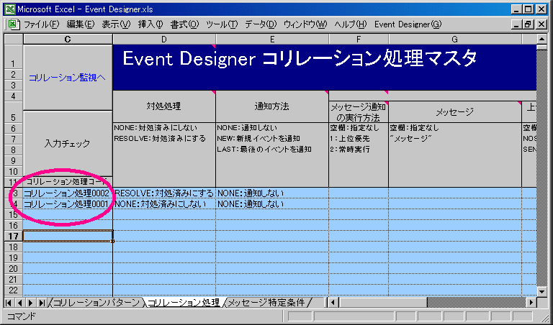Select the コリレーション処理 sheet tab
The height and width of the screenshot is (325, 553).
click(x=184, y=303)
